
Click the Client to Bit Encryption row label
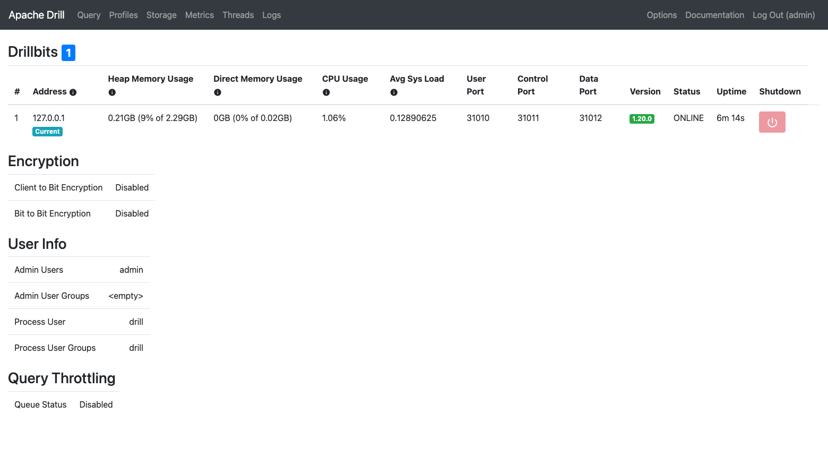(58, 187)
